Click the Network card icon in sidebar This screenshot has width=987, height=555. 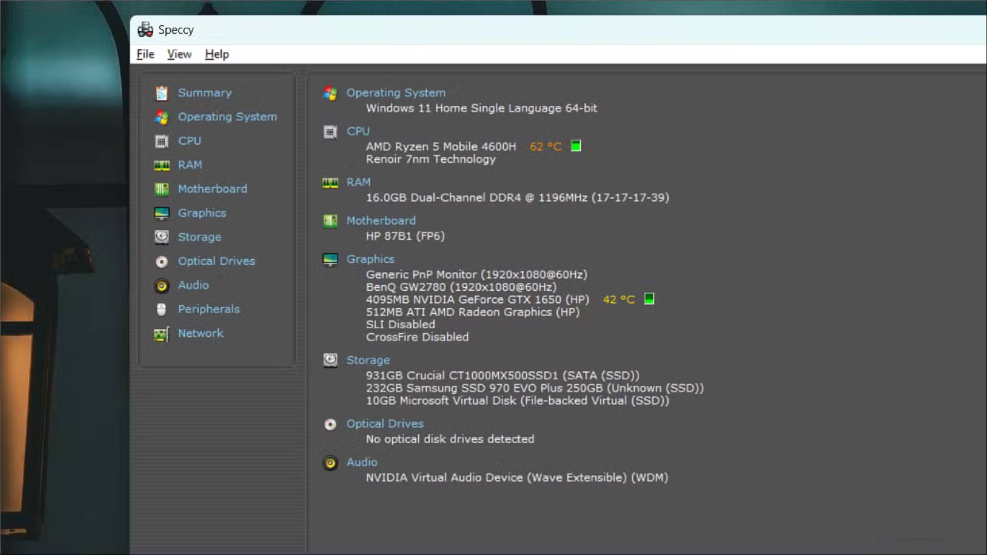(162, 334)
